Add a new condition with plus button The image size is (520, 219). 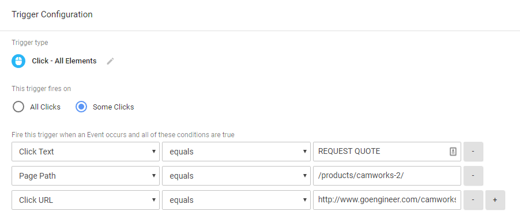click(x=495, y=200)
